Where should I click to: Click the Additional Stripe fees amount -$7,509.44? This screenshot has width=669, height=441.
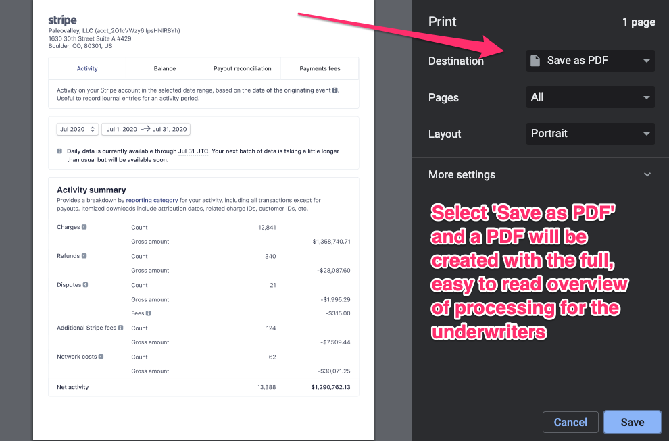[335, 342]
